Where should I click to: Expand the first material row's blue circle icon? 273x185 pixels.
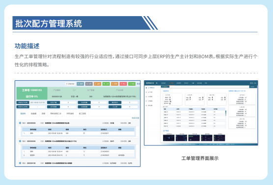pos(20,123)
